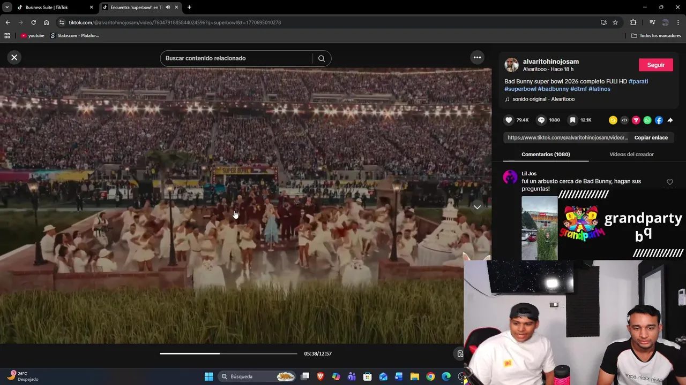Save video with bookmark icon

click(573, 120)
